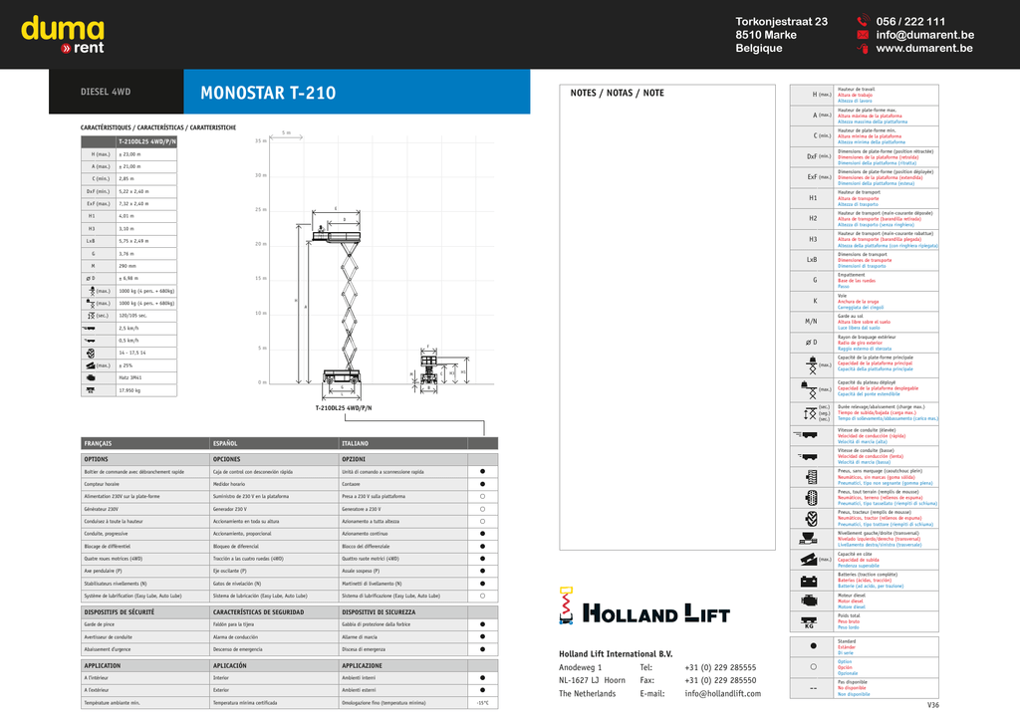
Task: Click the empty Option circle in legend
Action: (813, 666)
